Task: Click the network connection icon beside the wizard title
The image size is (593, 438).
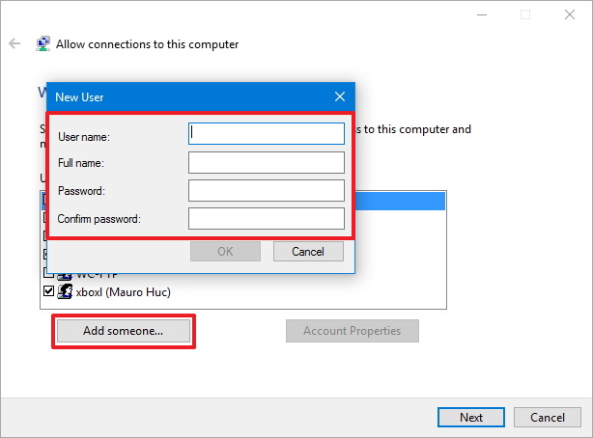Action: [43, 44]
